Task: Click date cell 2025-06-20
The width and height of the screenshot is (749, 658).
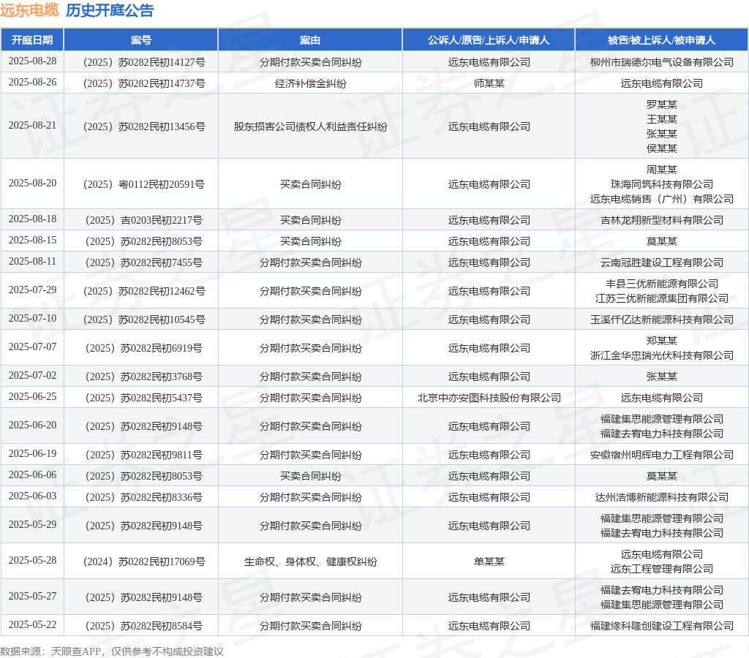Action: coord(32,425)
